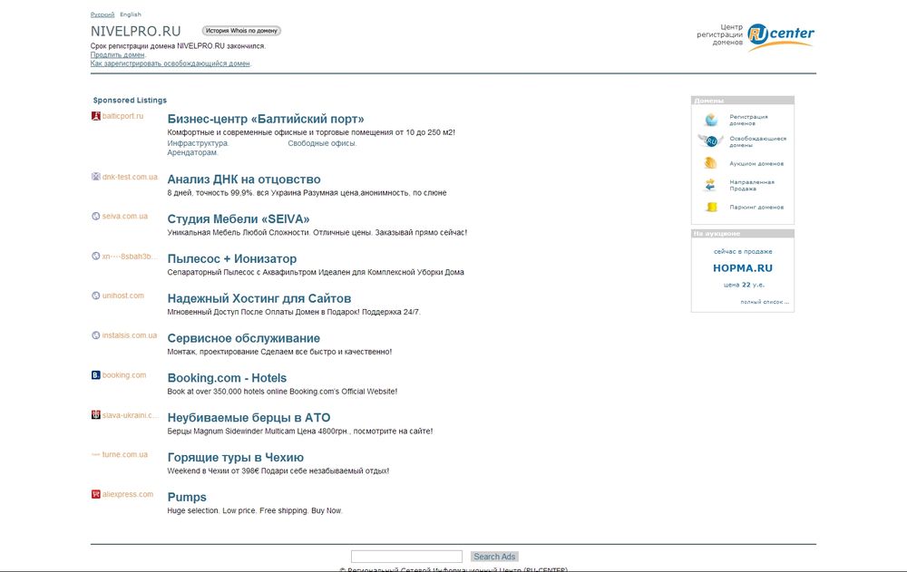Switch language to English
Screen dimensions: 907x572
click(131, 15)
